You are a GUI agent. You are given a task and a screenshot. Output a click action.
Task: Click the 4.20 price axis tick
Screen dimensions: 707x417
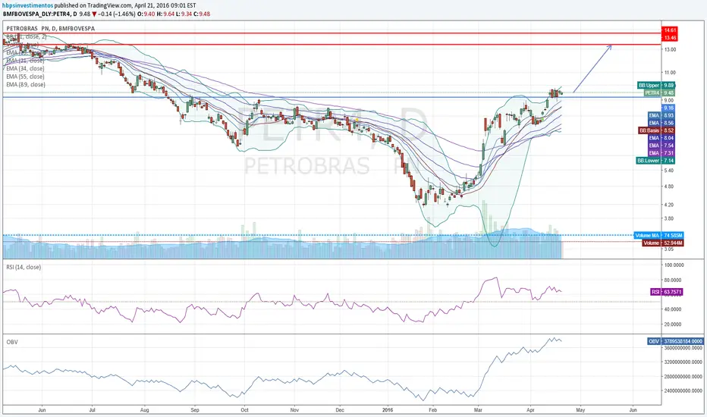coord(668,205)
